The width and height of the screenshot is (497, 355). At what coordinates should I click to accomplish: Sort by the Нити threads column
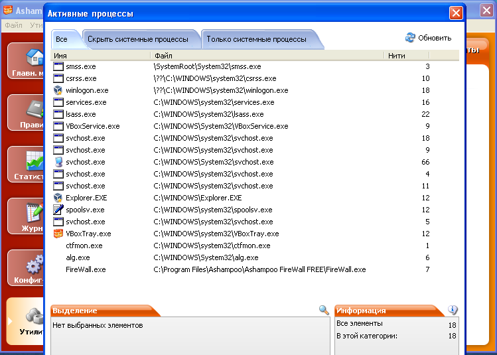click(x=407, y=56)
